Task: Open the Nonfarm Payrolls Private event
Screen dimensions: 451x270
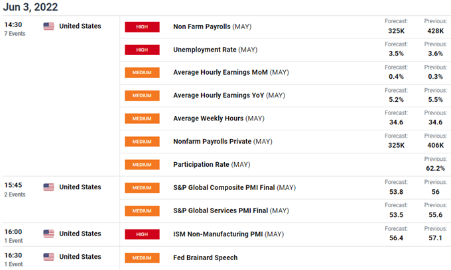Action: 222,142
